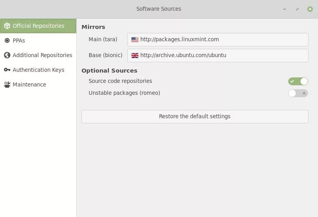Screen dimensions: 318x217
Task: Switch to PPAs section
Action: pyautogui.click(x=19, y=40)
